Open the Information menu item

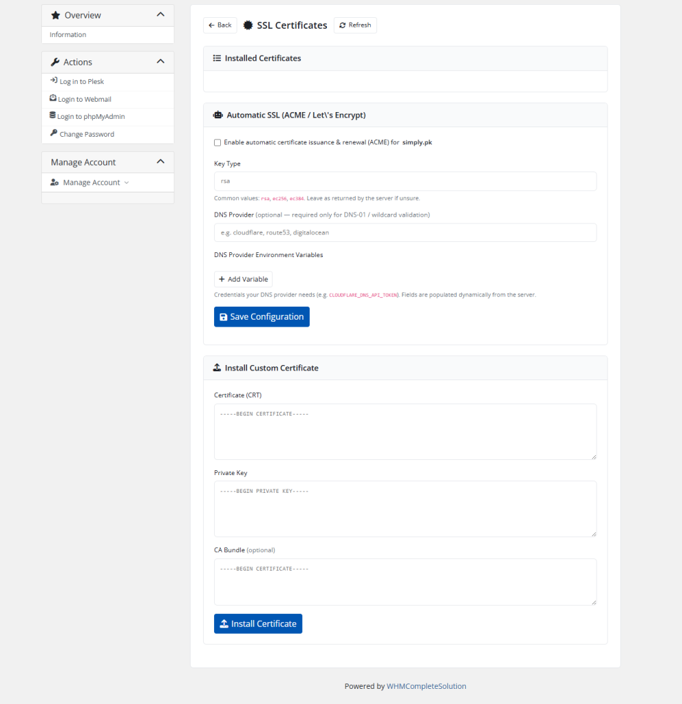click(x=68, y=34)
